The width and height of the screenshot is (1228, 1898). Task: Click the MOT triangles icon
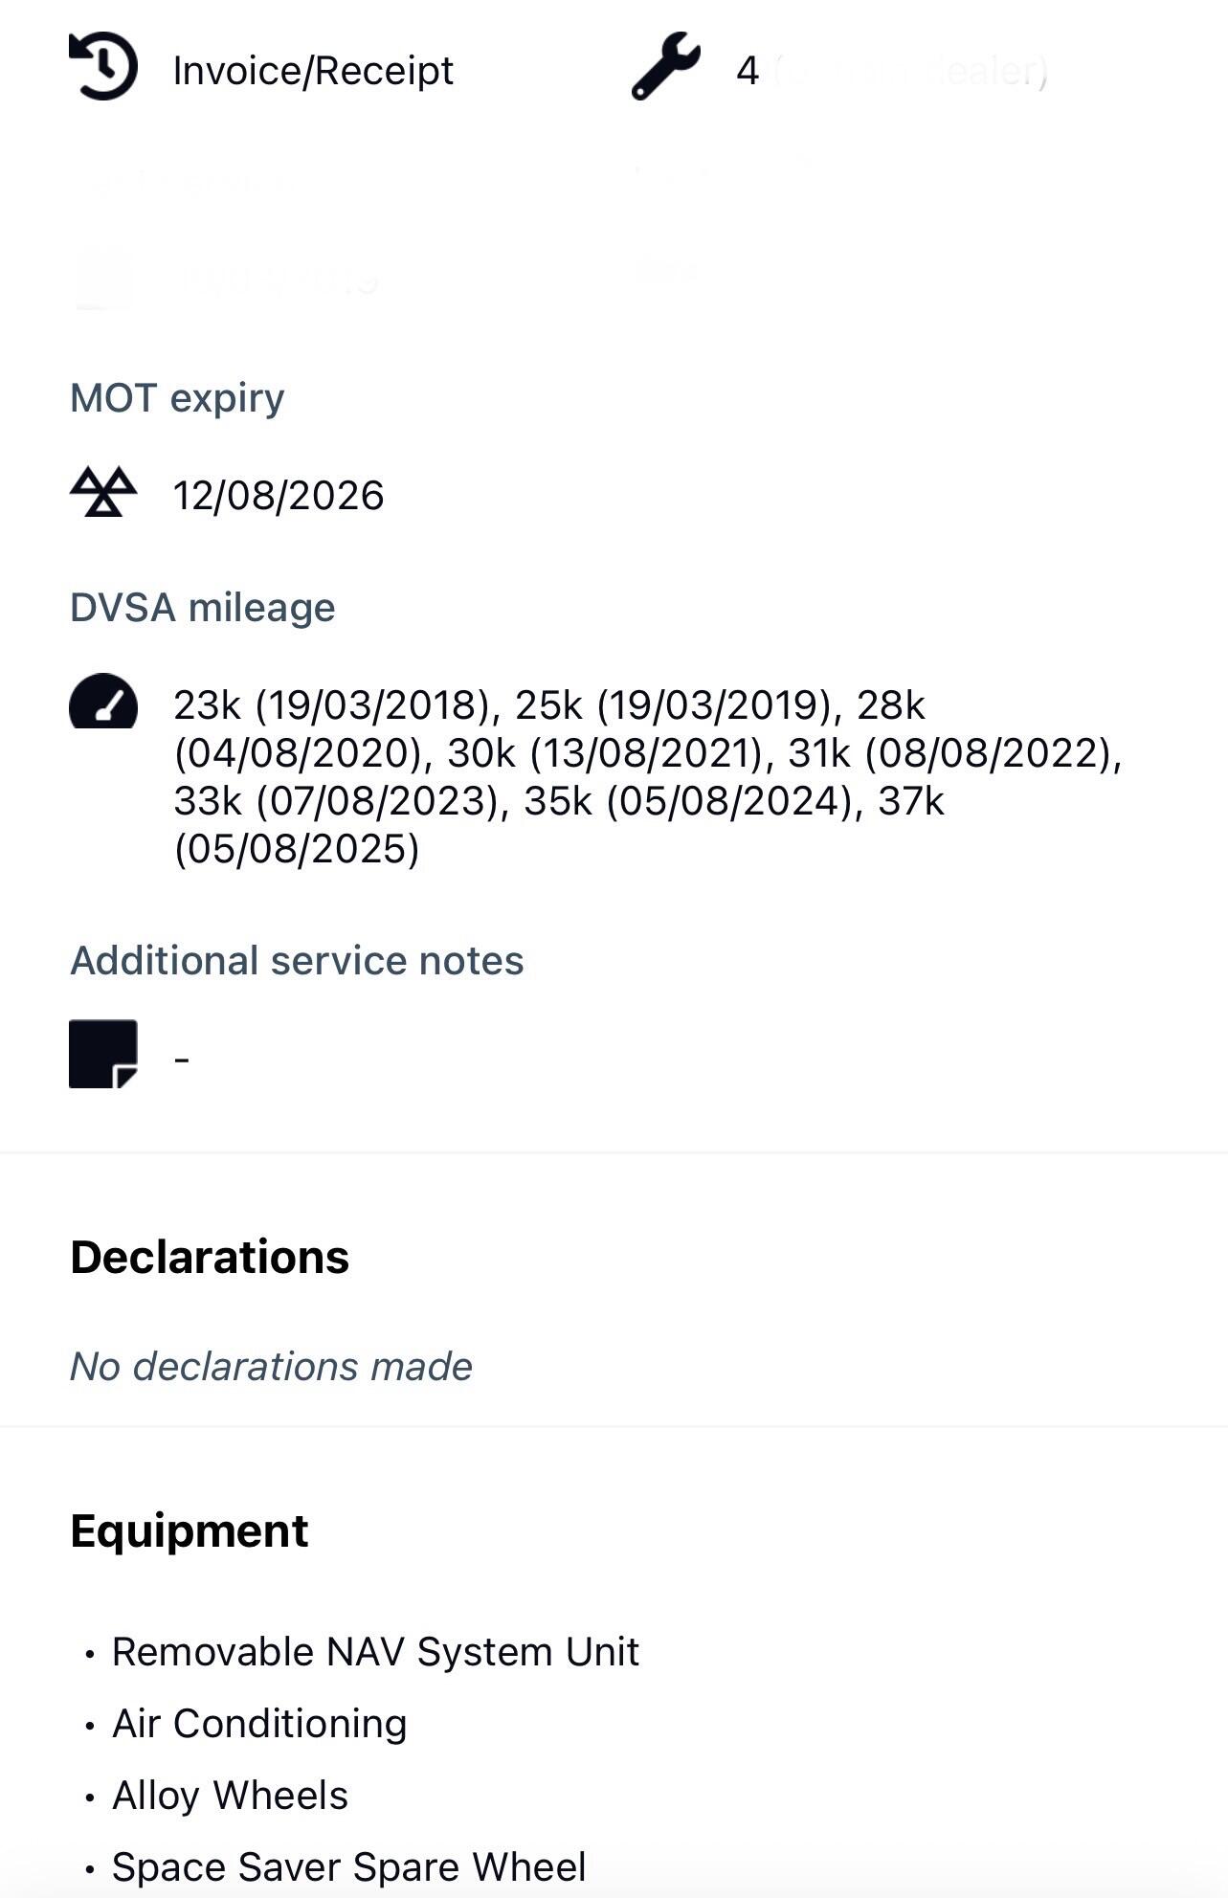click(103, 493)
